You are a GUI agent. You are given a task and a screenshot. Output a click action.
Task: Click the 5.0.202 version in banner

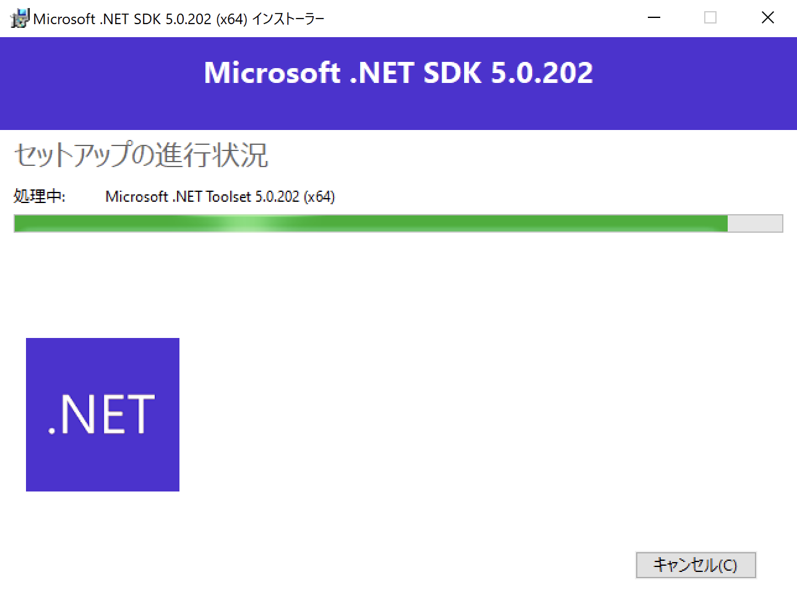click(542, 73)
